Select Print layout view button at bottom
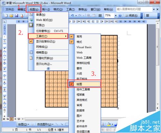 12,119
